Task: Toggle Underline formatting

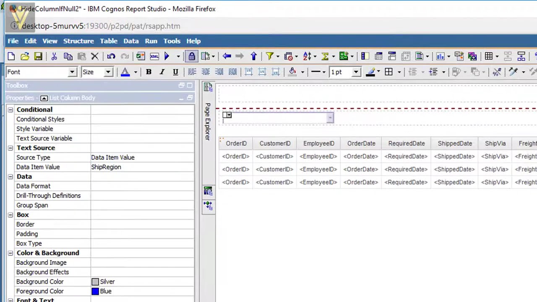Action: [175, 72]
